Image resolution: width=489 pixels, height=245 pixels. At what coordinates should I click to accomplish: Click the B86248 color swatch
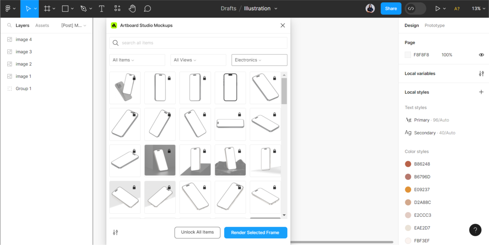tap(408, 164)
